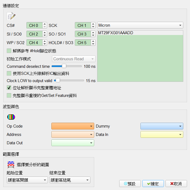Image resolution: width=190 pixels, height=190 pixels.
Task: Click the CS# CH 0 channel field
Action: tap(34, 26)
